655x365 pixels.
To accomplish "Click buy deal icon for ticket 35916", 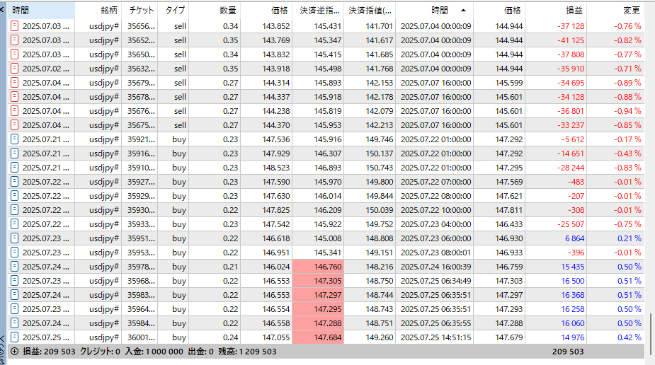I will point(14,153).
